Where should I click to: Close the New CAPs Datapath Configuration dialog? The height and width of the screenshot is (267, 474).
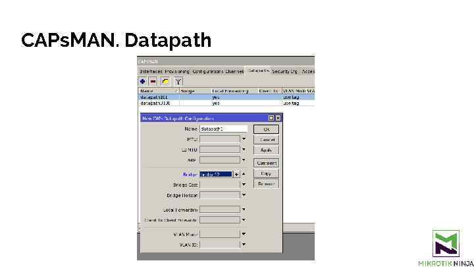click(x=278, y=118)
